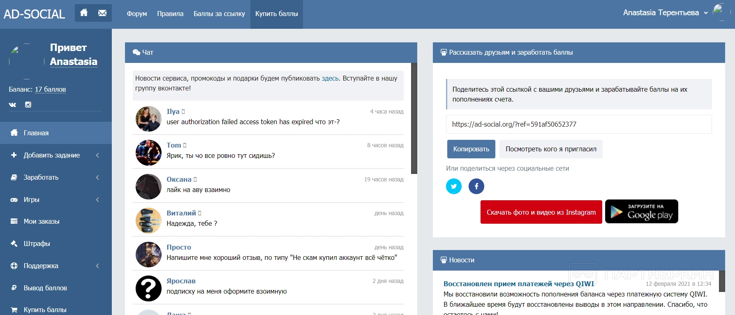
Task: Expand the Добавить задание submenu chevron
Action: [x=97, y=155]
